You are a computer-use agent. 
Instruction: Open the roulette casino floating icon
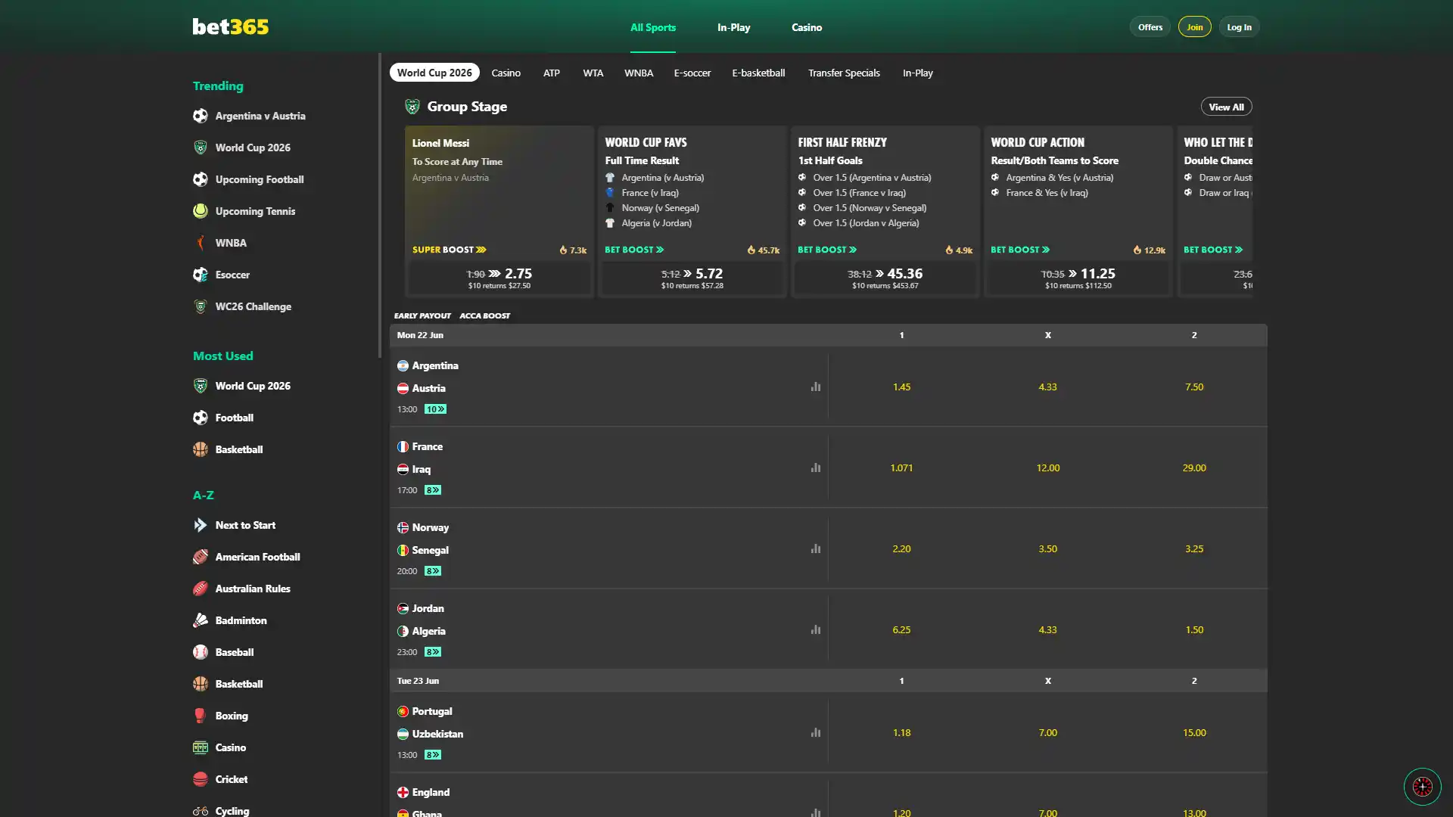click(x=1422, y=787)
